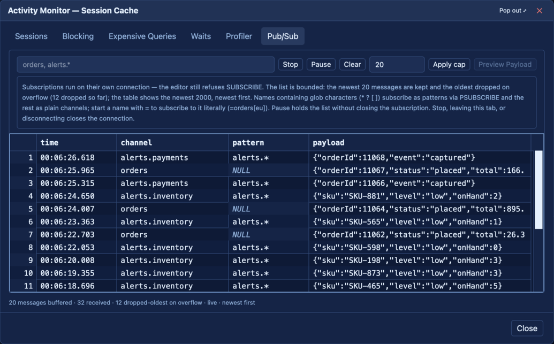This screenshot has width=554, height=344.
Task: Click orders channel in row 2
Action: (172, 171)
